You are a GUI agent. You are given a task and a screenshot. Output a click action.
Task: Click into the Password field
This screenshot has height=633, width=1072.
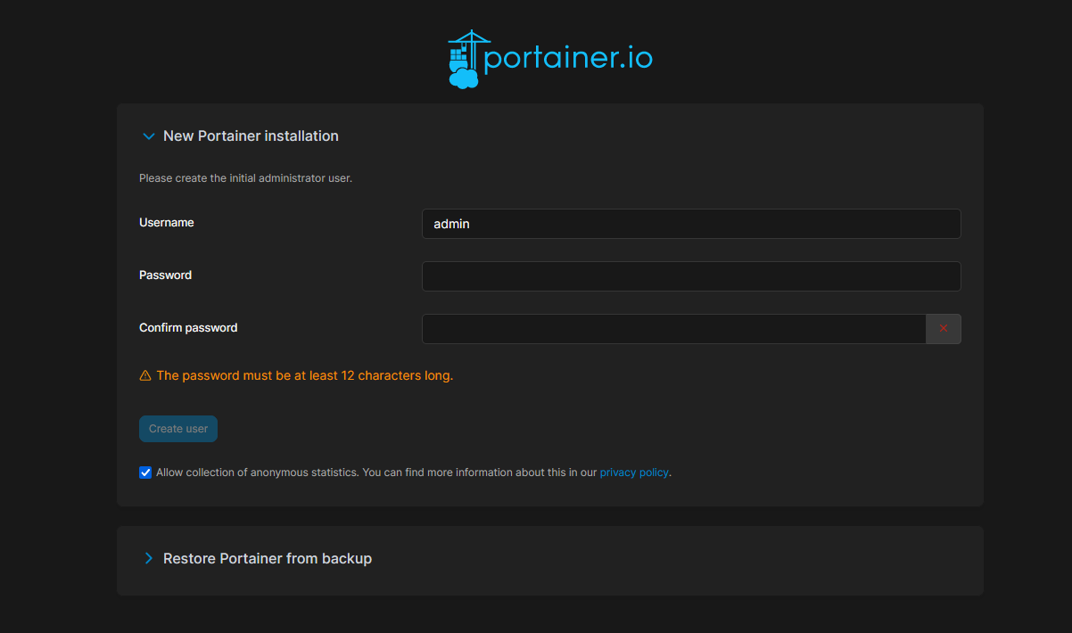691,276
